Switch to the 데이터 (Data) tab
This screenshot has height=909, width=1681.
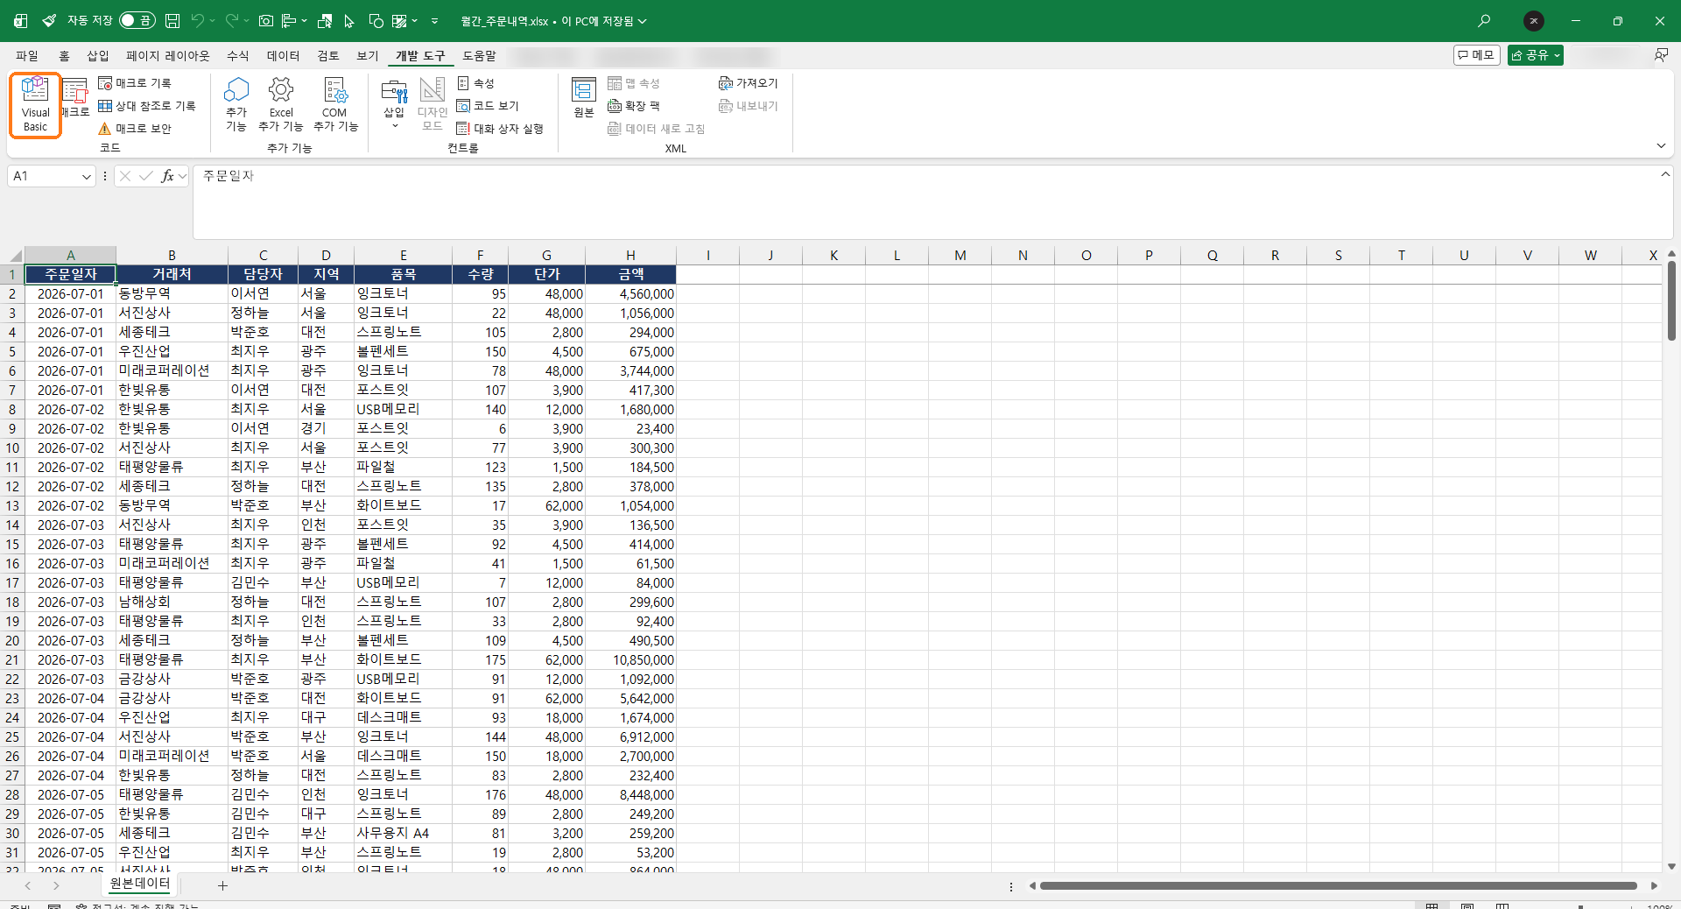pos(283,56)
